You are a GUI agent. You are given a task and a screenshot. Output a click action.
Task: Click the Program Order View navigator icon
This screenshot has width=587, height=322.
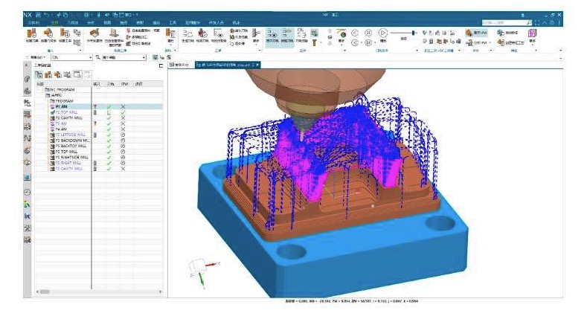pos(38,74)
